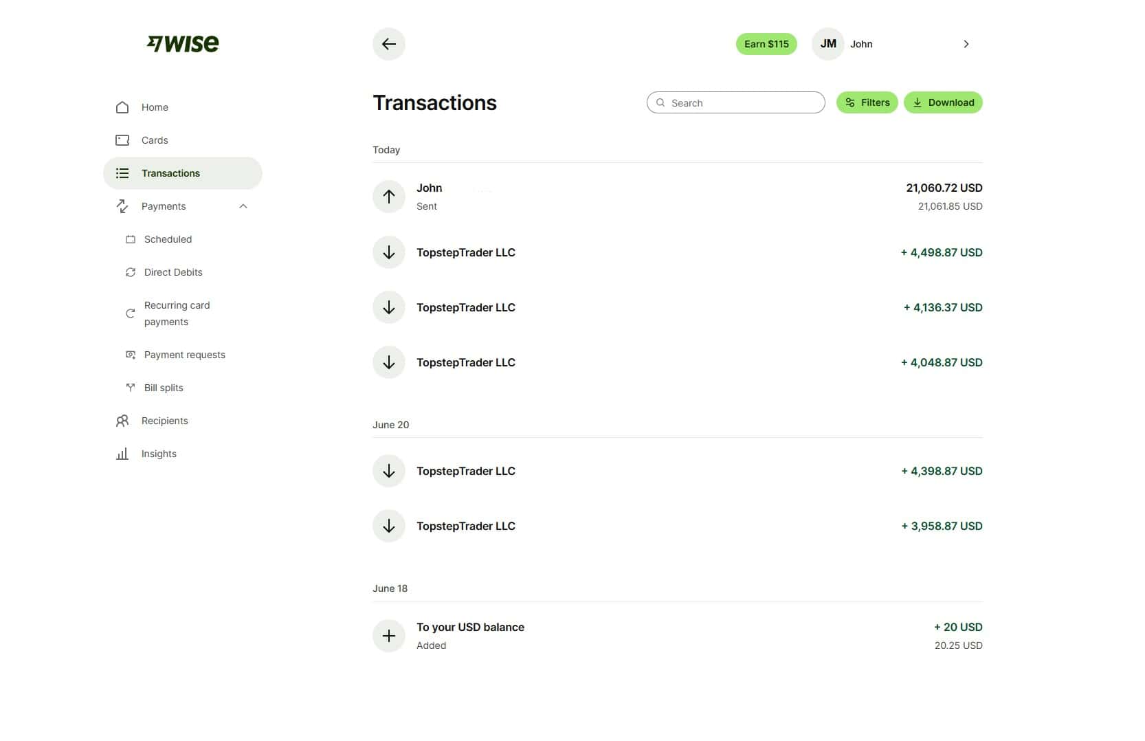This screenshot has width=1145, height=741.
Task: Open Cards from the sidebar
Action: 183,140
